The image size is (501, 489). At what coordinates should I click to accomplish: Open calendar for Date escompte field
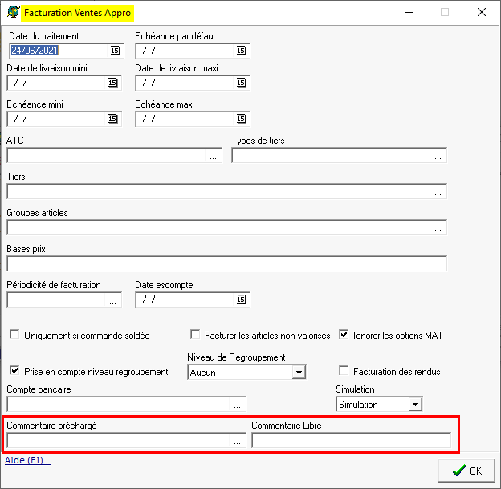point(241,300)
